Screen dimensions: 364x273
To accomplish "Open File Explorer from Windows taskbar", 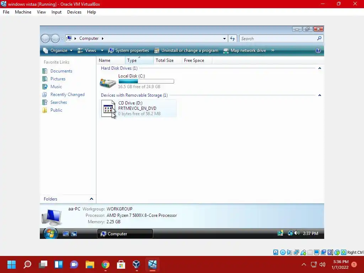I will tap(90, 264).
